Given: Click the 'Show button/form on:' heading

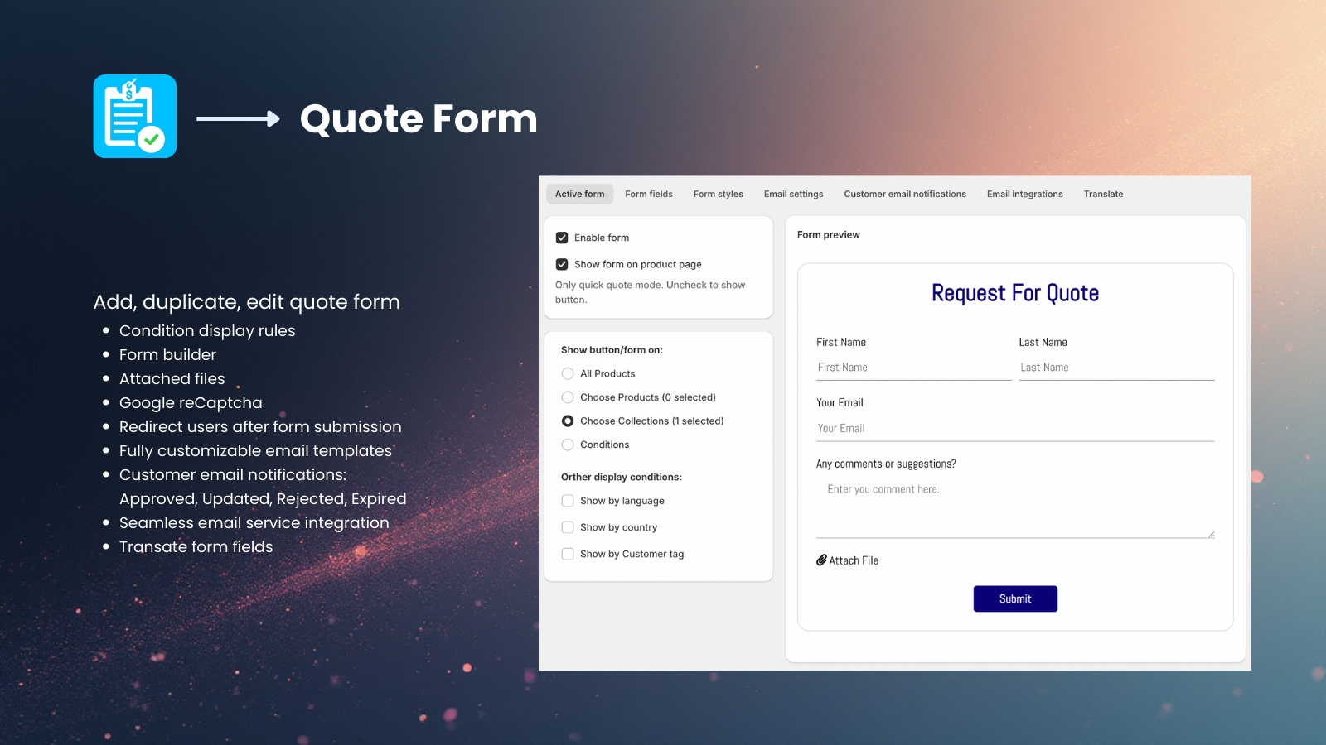Looking at the screenshot, I should [x=612, y=350].
